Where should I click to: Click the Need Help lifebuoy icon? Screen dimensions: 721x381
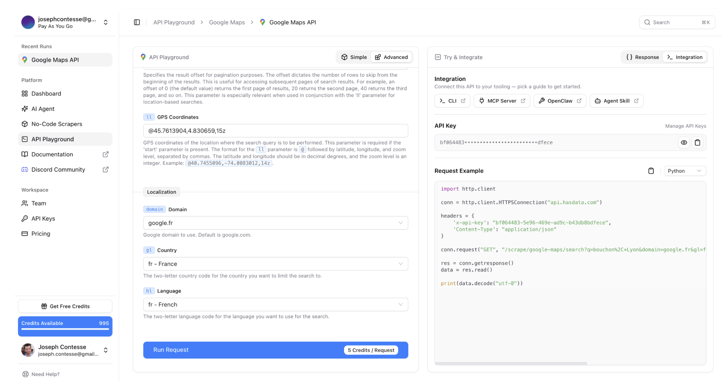(25, 374)
